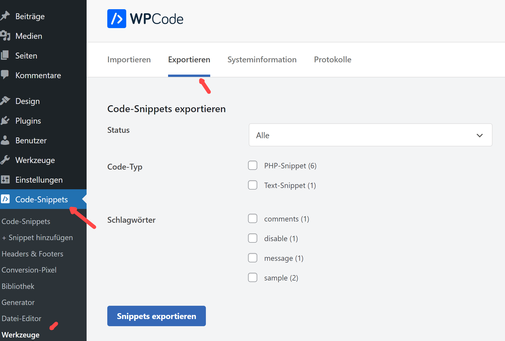Check the comments tag checkbox

(253, 219)
